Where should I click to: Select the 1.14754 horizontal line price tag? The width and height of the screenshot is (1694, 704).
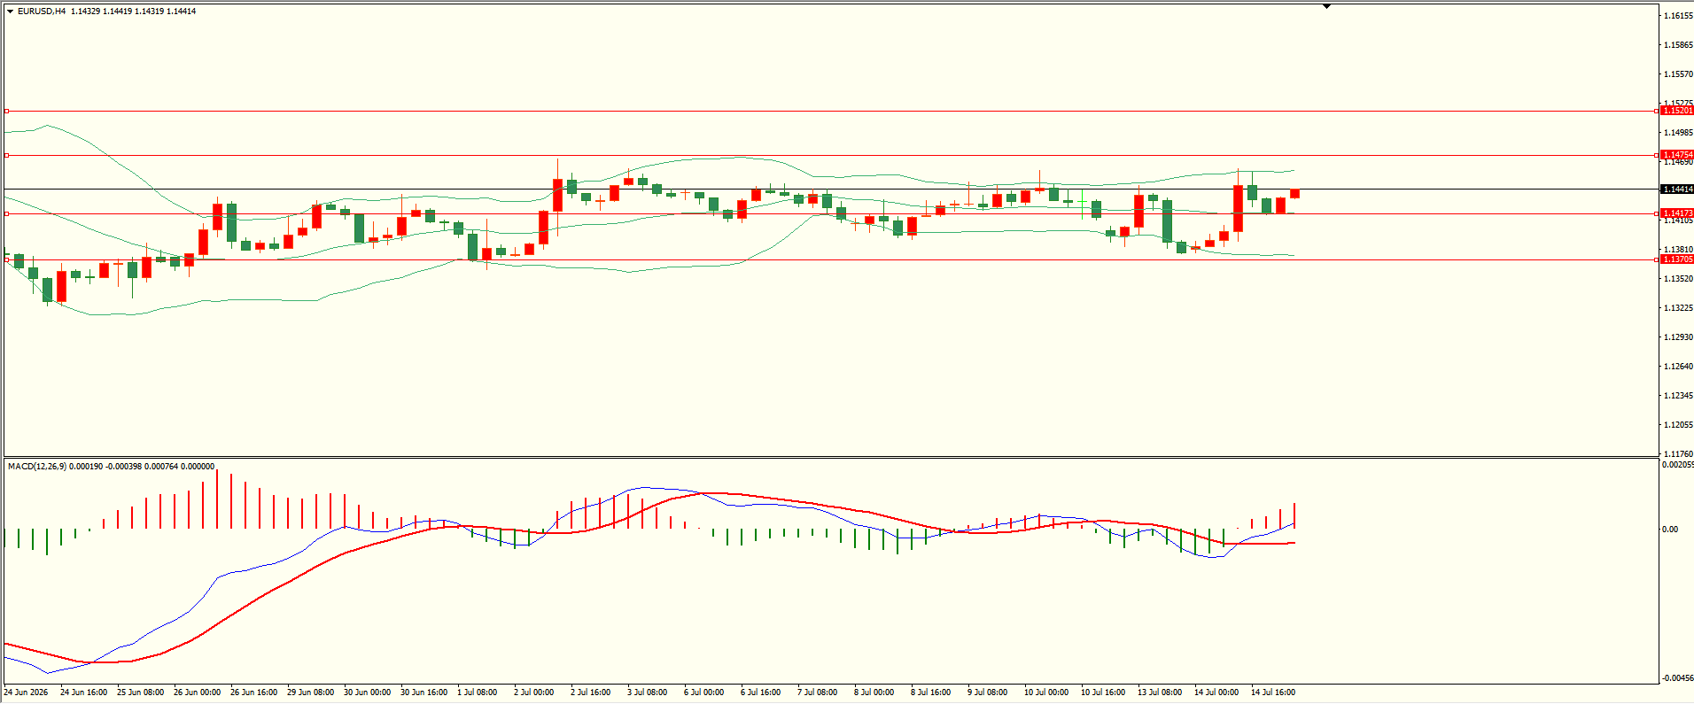coord(1677,155)
